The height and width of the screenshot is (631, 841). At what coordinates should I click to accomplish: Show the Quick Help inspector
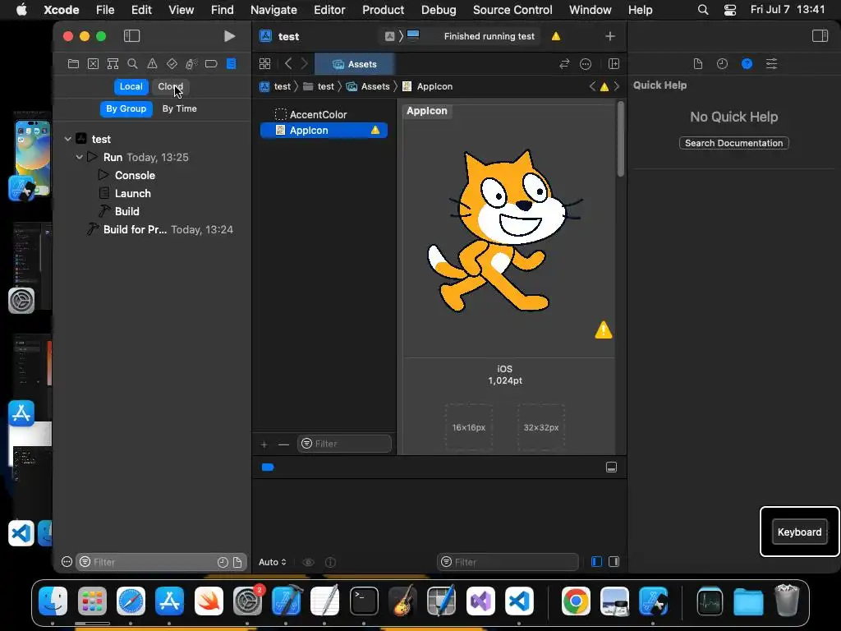click(x=747, y=64)
